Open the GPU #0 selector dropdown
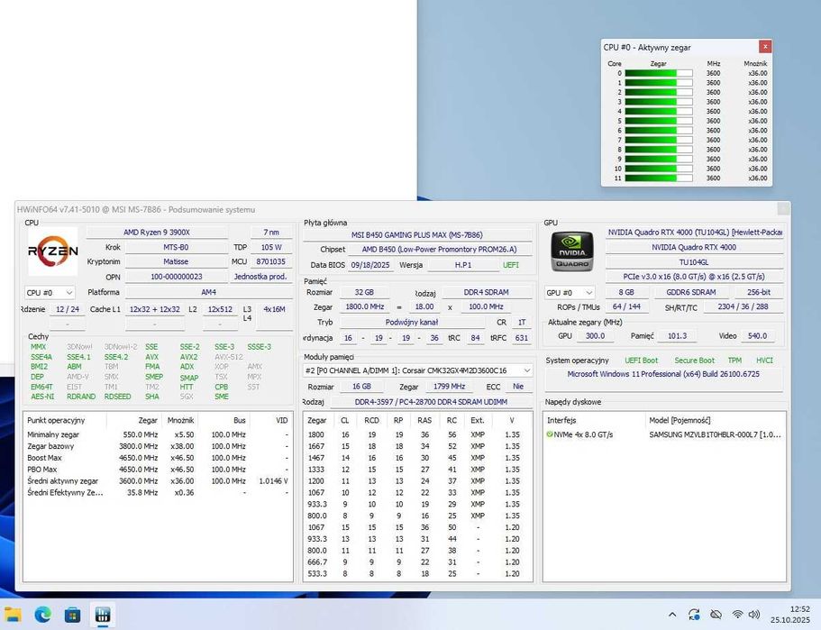 pos(570,293)
